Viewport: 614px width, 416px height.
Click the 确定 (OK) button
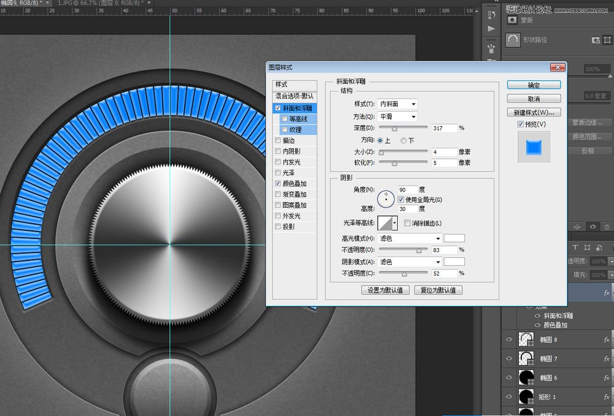(534, 85)
